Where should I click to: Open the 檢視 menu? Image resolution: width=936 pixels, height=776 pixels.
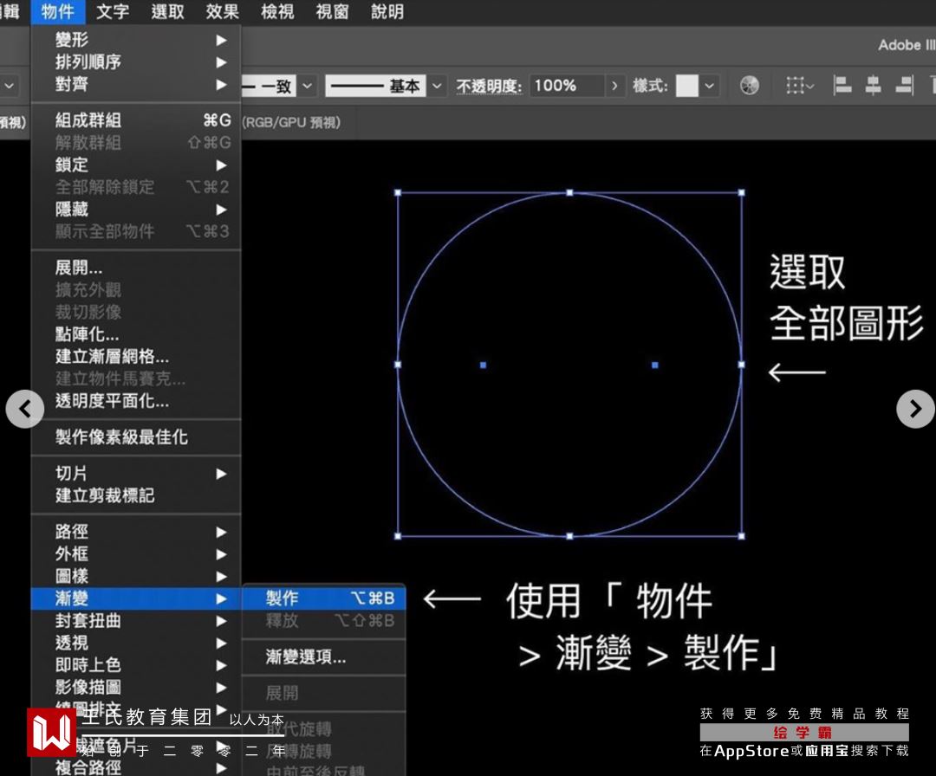pyautogui.click(x=277, y=11)
